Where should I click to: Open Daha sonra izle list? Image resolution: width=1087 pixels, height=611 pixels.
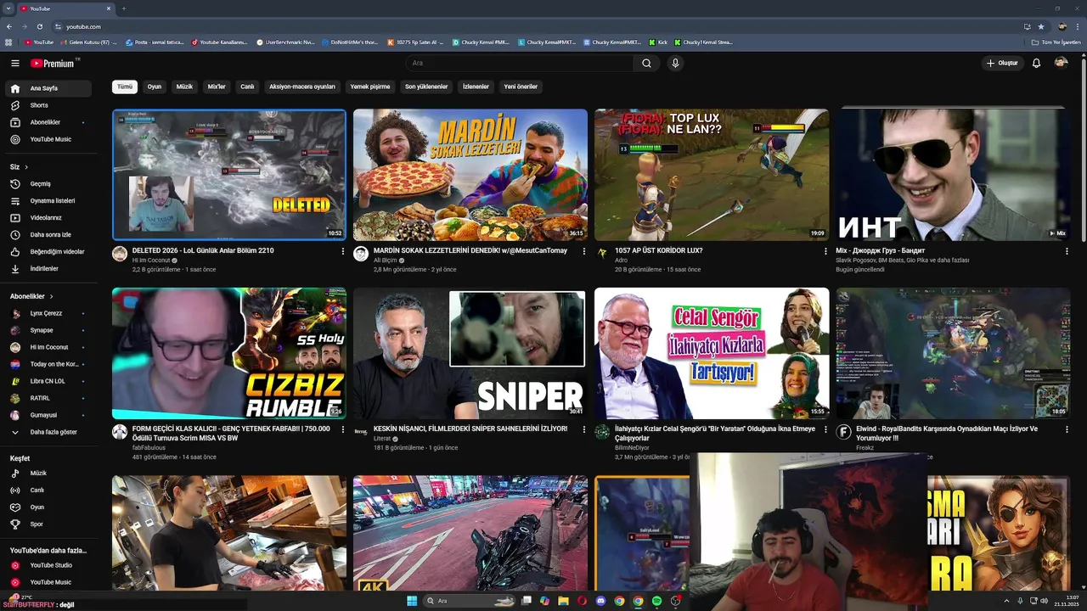click(x=48, y=235)
